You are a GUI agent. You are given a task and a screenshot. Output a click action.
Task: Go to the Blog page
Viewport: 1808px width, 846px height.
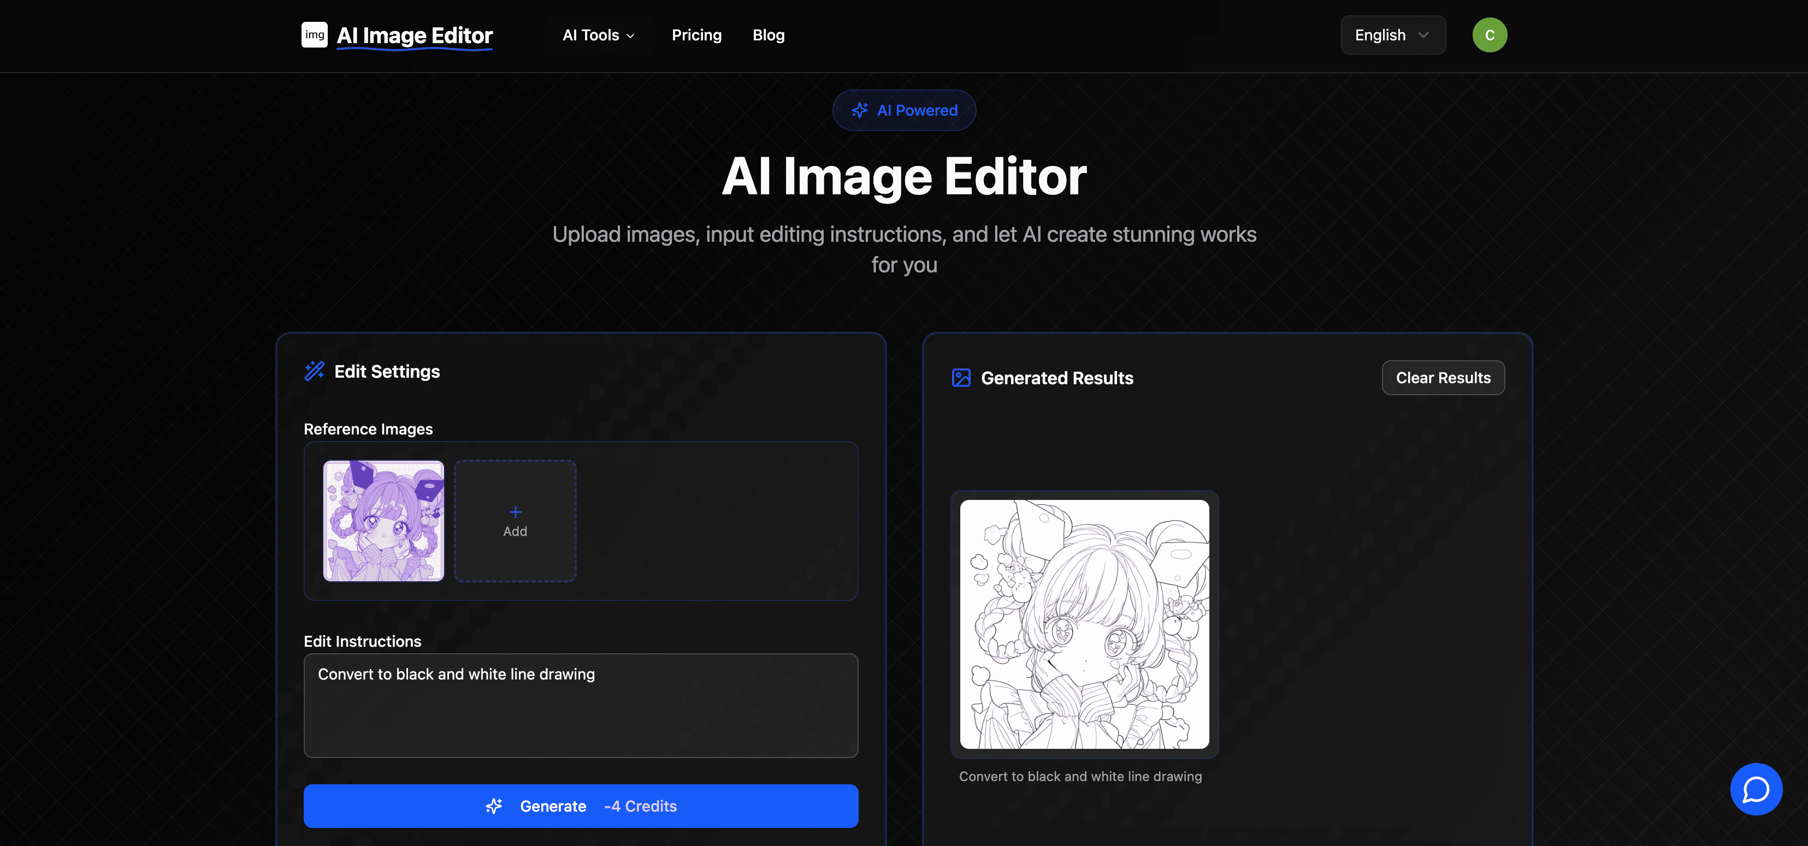(768, 35)
